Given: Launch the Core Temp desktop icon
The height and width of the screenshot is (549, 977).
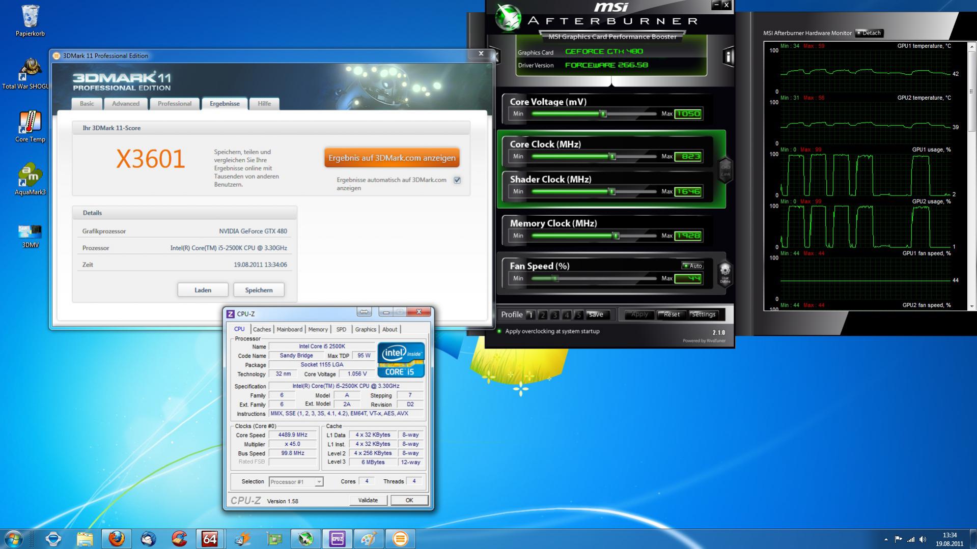Looking at the screenshot, I should (x=30, y=127).
